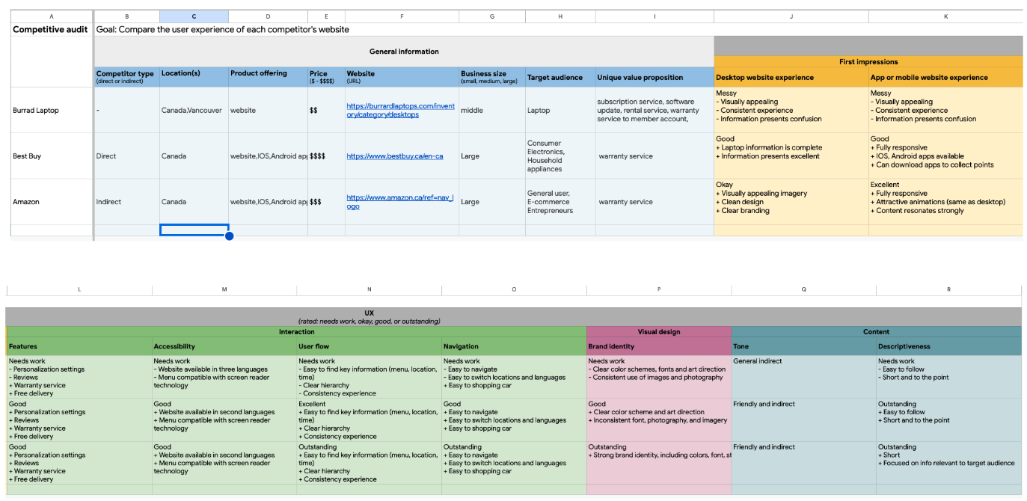Select column G header
This screenshot has height=501, width=1027.
click(492, 16)
